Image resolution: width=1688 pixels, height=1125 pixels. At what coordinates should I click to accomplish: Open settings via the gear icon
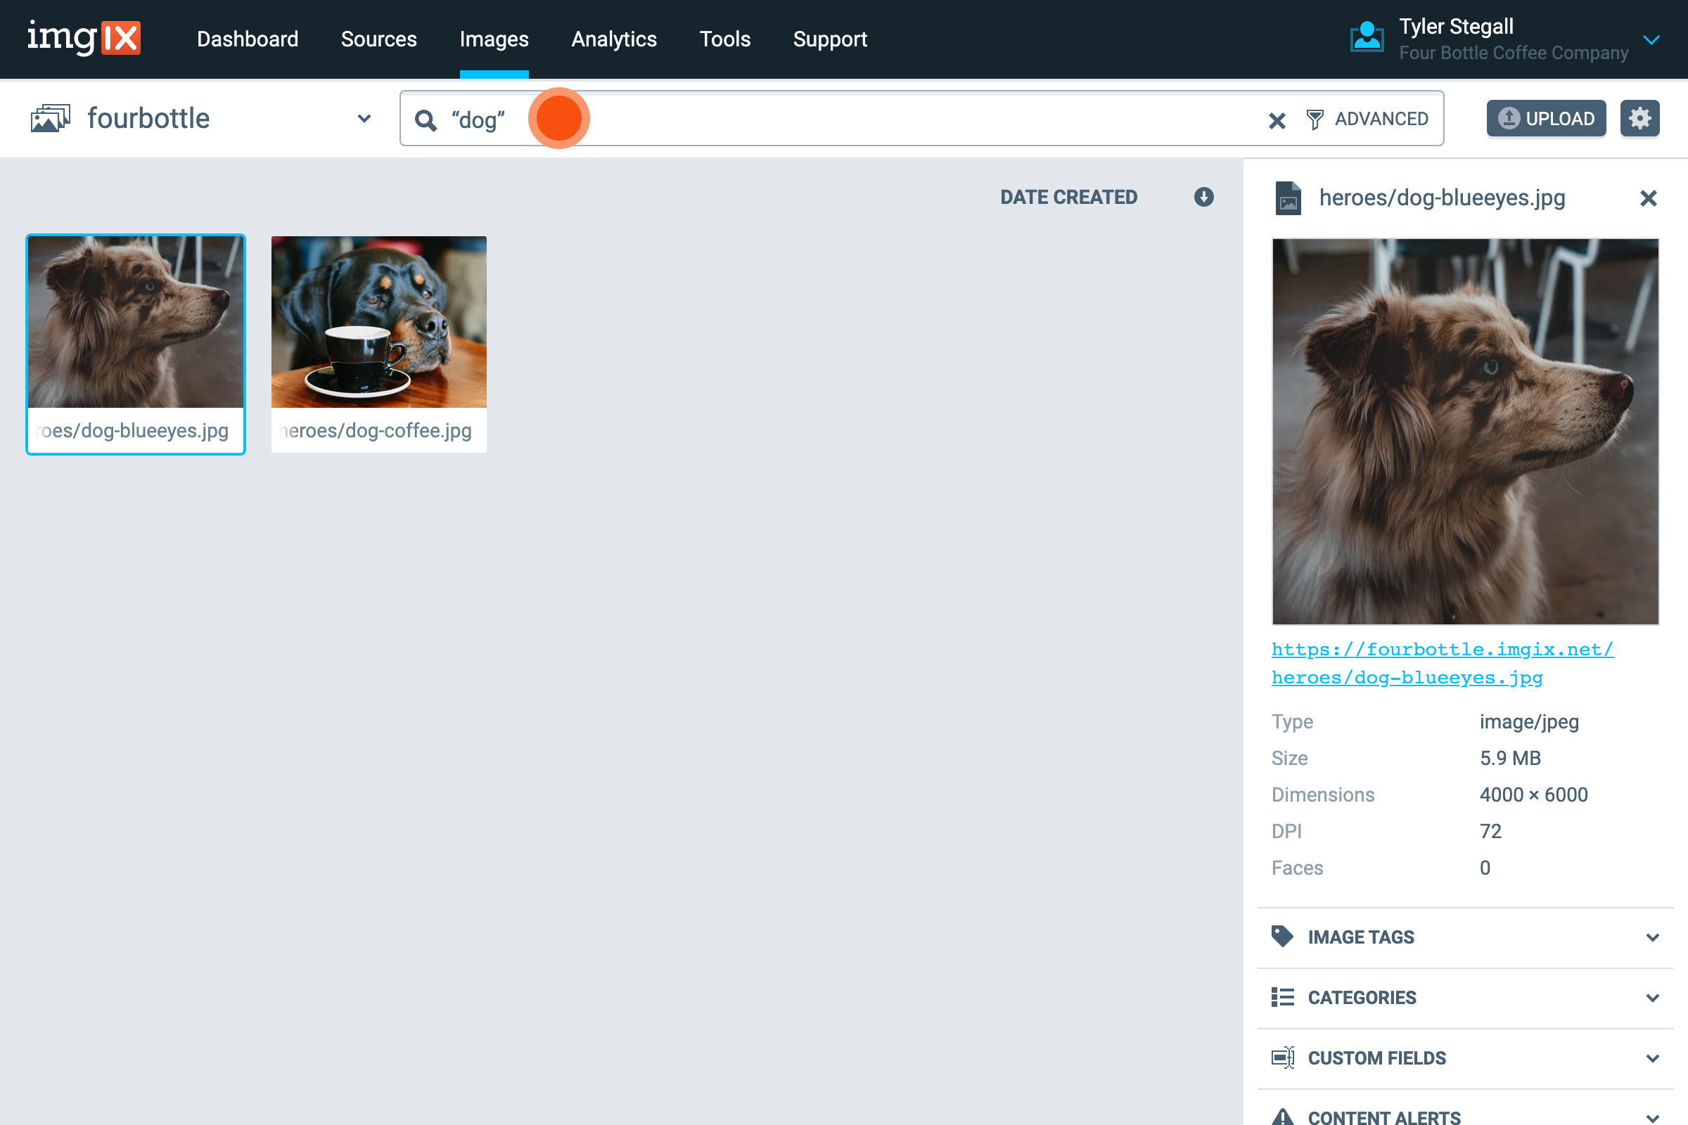pos(1640,117)
